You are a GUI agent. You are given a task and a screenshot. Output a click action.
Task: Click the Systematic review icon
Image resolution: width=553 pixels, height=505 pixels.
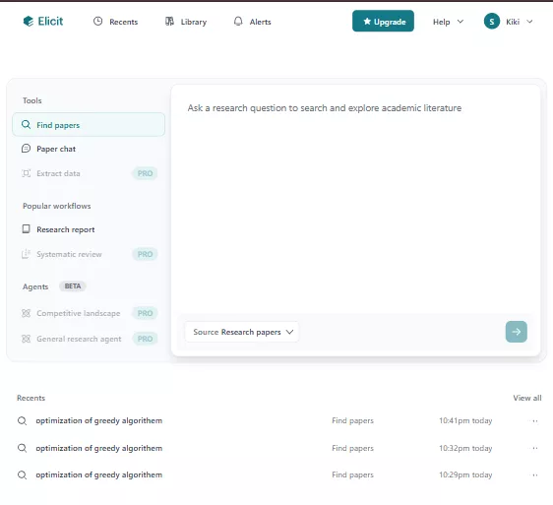27,254
